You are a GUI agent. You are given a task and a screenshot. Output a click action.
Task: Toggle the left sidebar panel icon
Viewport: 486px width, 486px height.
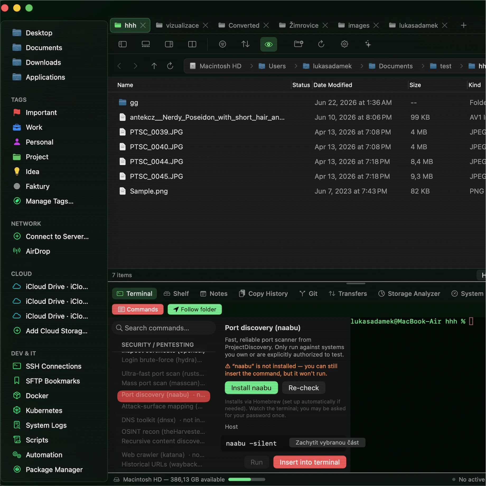(123, 44)
